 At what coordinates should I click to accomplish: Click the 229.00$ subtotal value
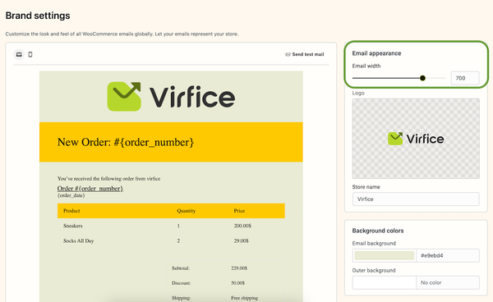239,268
